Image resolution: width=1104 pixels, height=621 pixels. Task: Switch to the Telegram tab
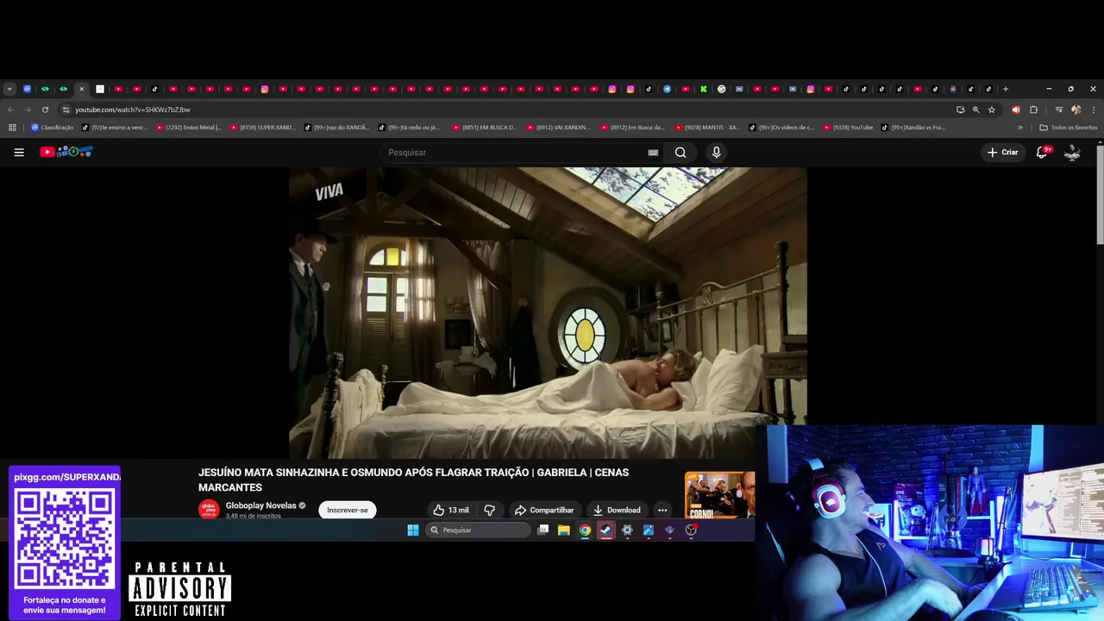[x=667, y=89]
